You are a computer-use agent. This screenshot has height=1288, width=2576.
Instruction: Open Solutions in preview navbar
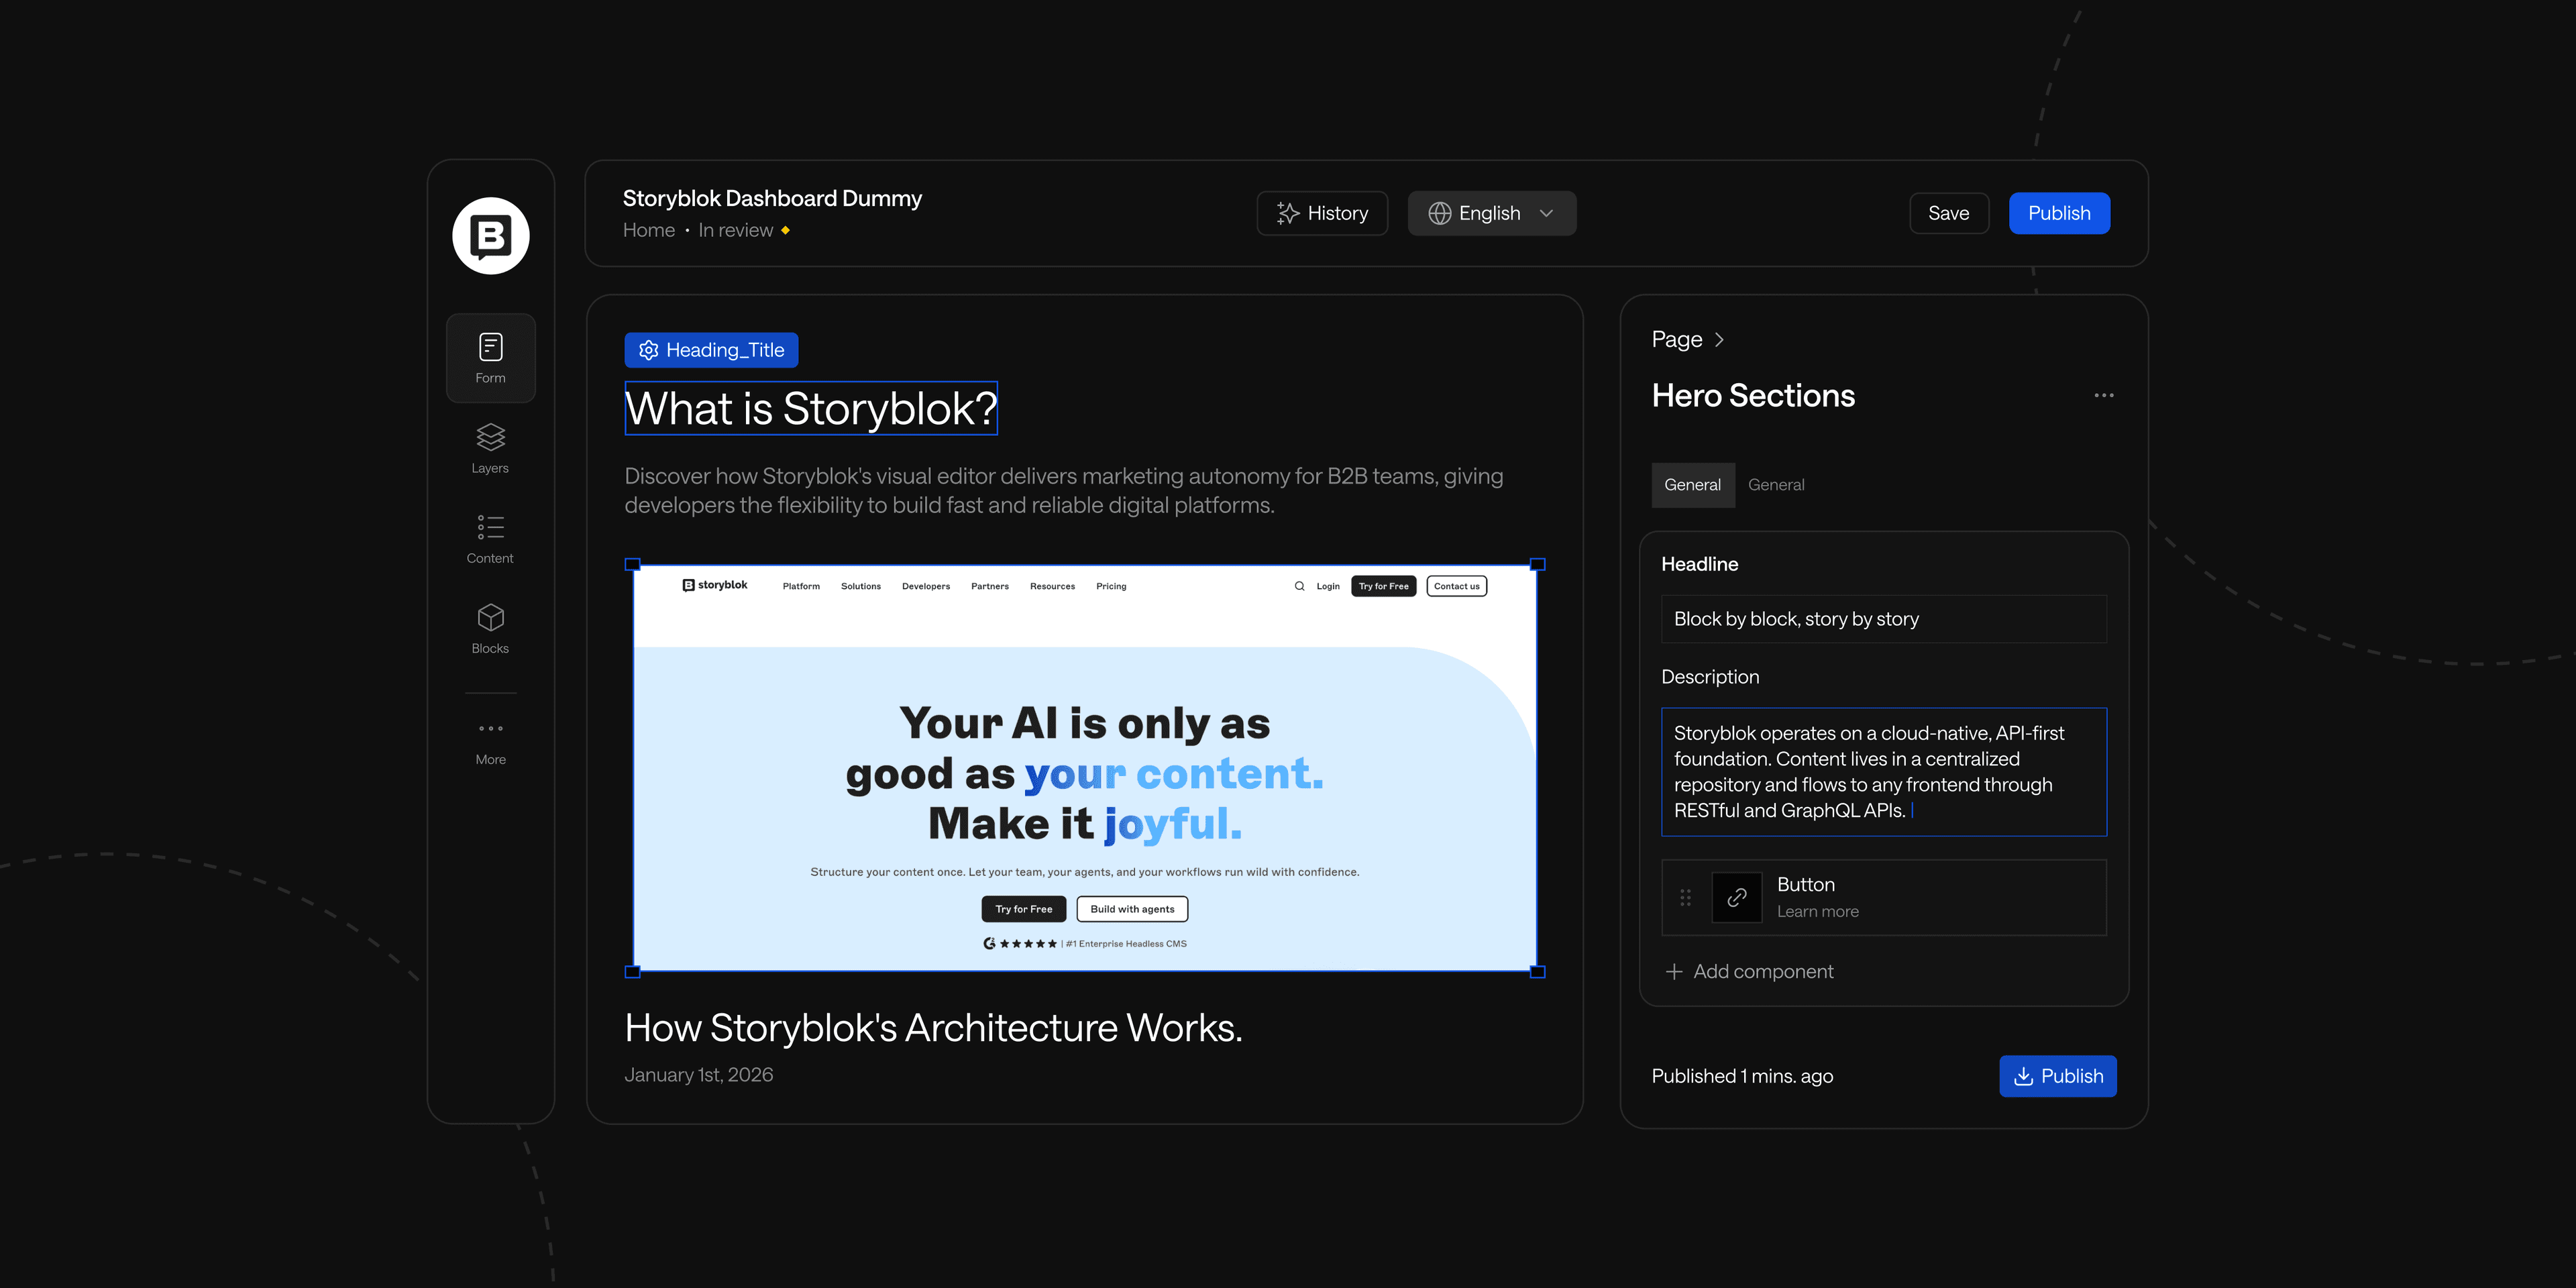coord(861,586)
